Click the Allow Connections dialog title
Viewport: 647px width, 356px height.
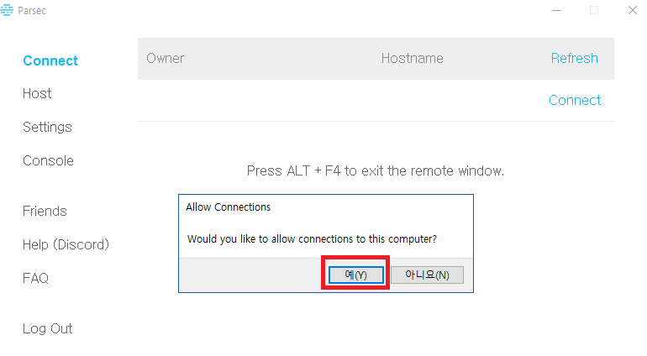229,207
